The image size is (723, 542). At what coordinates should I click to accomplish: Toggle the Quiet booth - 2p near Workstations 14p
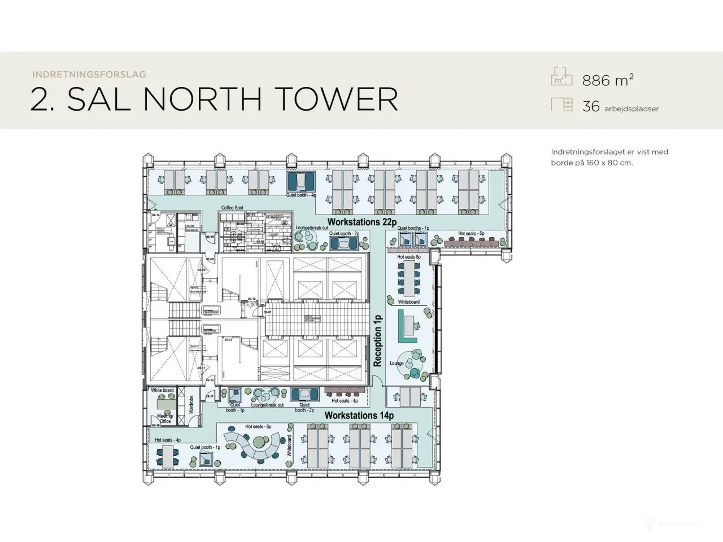pos(305,395)
